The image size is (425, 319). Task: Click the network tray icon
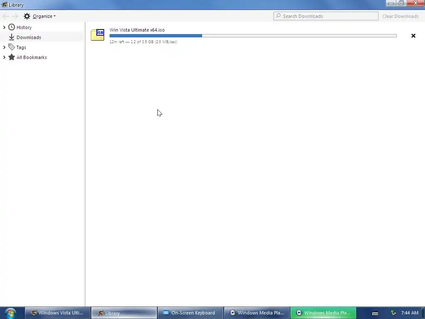click(393, 313)
